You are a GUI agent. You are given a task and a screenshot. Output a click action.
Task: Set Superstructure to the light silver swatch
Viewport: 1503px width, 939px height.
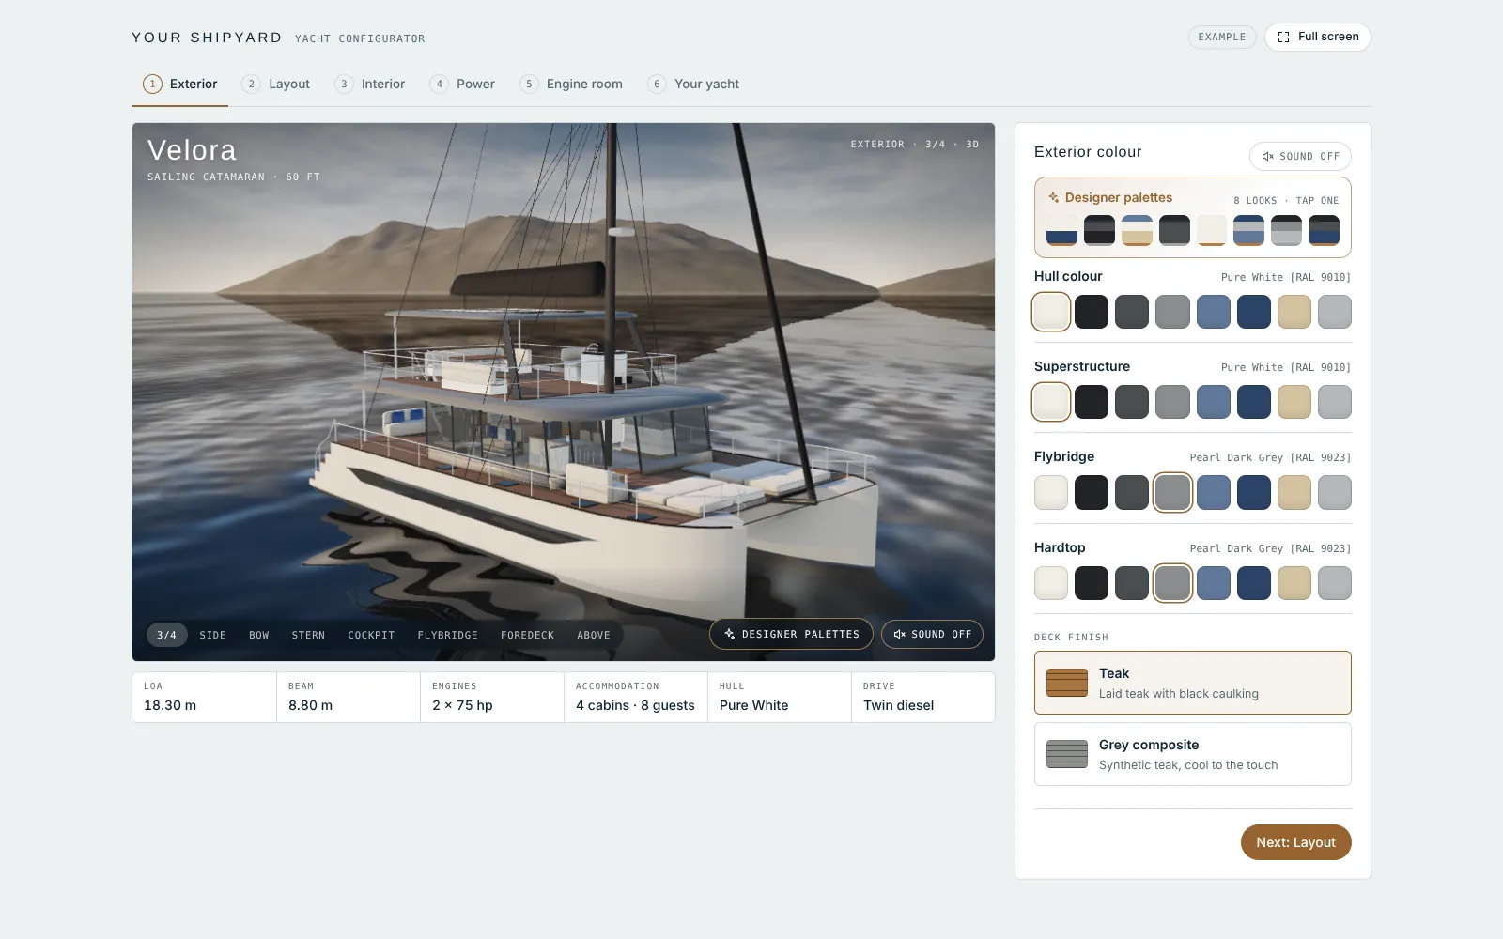point(1335,402)
